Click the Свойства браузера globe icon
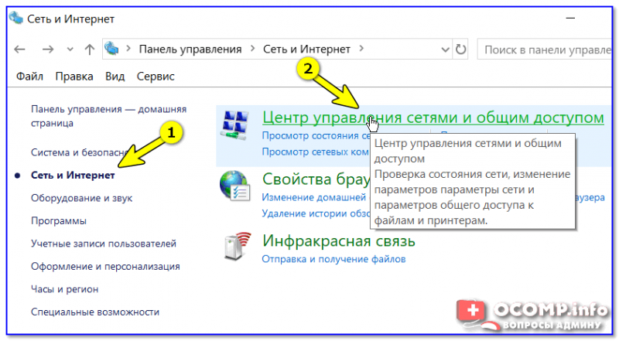Image resolution: width=619 pixels, height=341 pixels. [235, 186]
